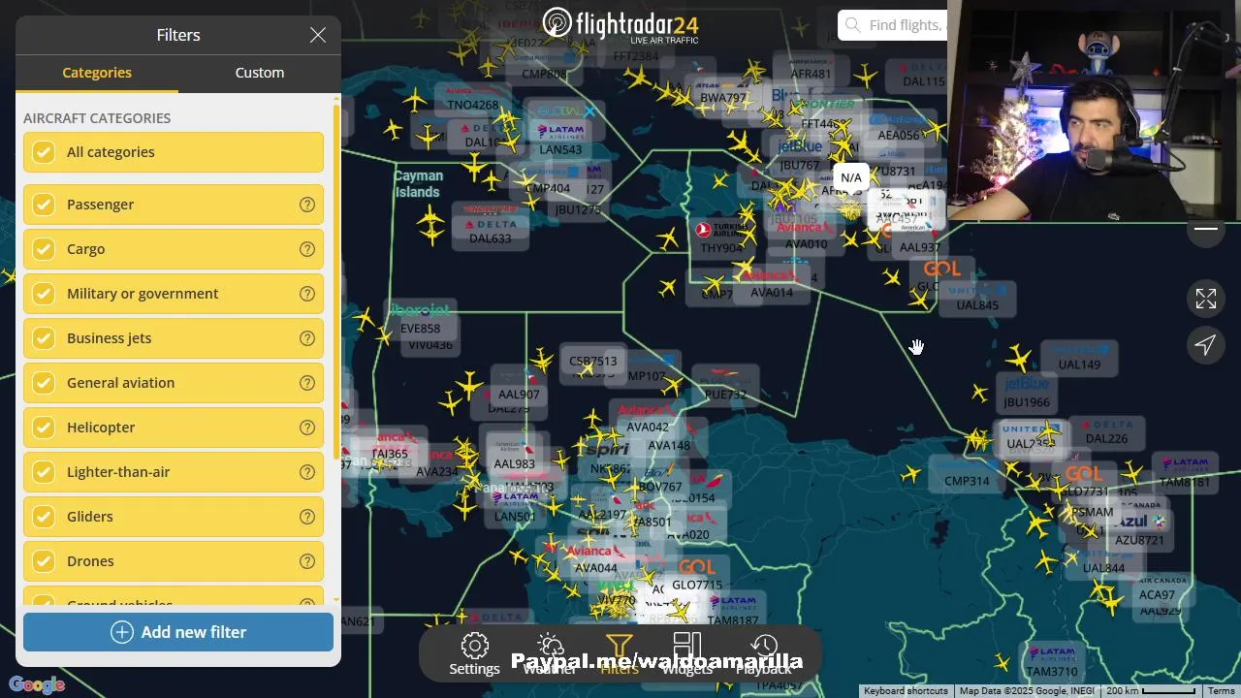Uncheck the Cargo checkbox
The image size is (1241, 698).
tap(44, 249)
